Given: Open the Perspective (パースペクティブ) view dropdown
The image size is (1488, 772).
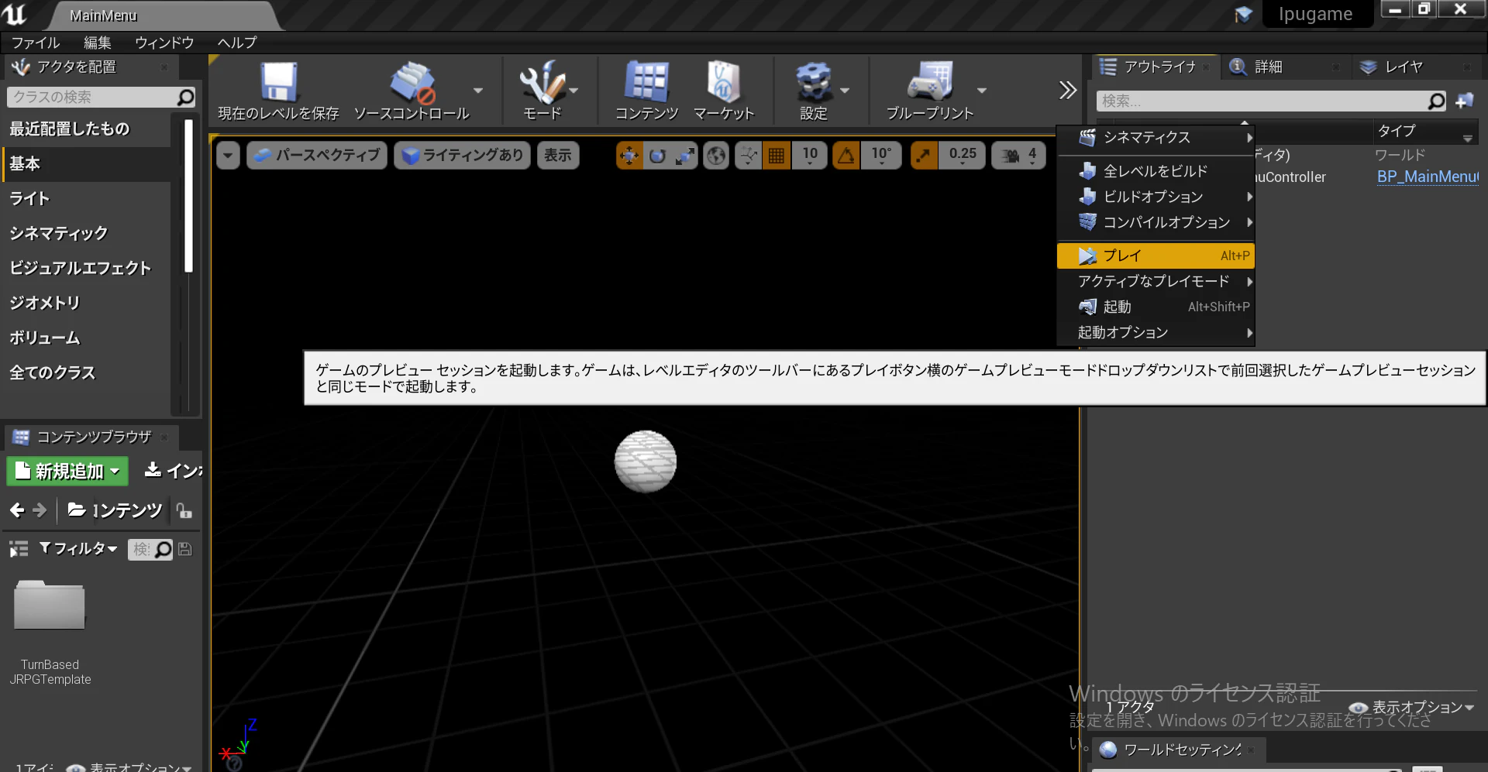Looking at the screenshot, I should (317, 156).
